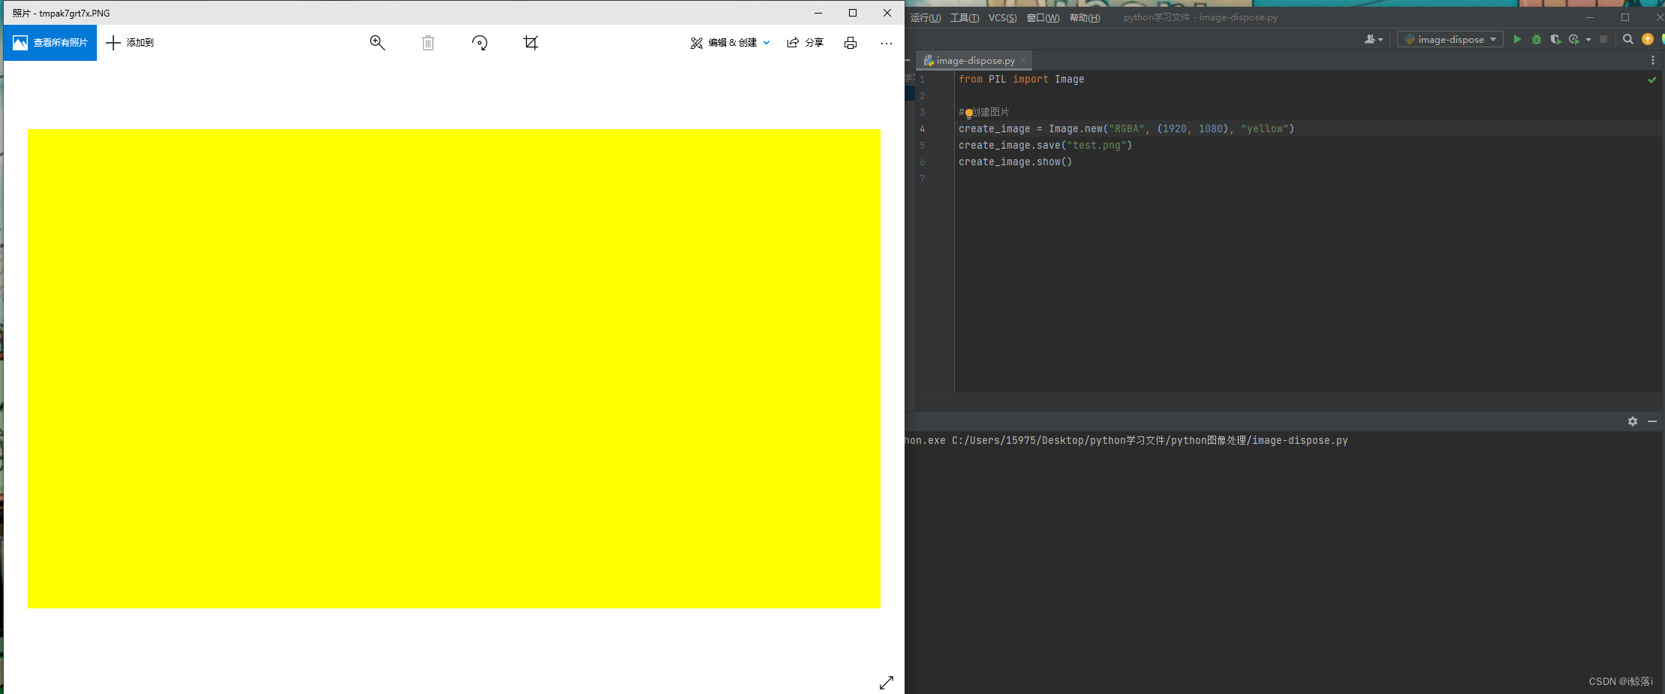The image size is (1665, 694).
Task: Select the image-dispose.py editor tab
Action: pos(974,60)
